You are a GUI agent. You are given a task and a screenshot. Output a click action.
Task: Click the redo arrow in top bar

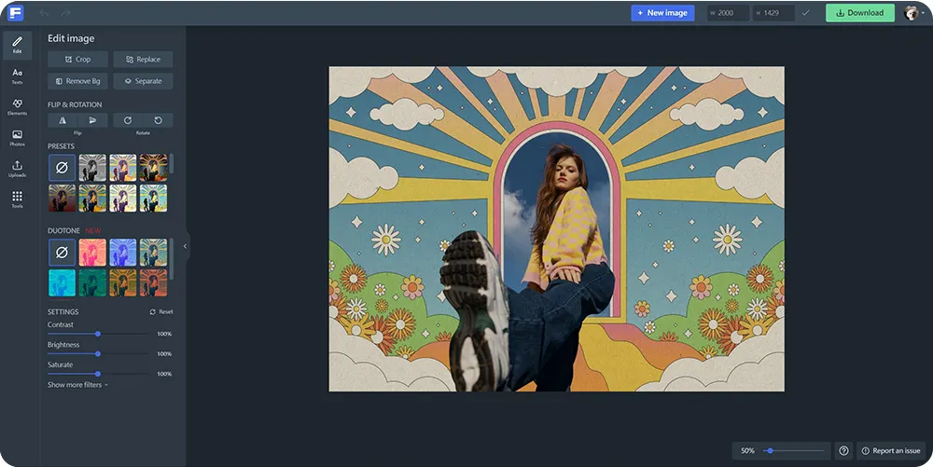point(65,13)
